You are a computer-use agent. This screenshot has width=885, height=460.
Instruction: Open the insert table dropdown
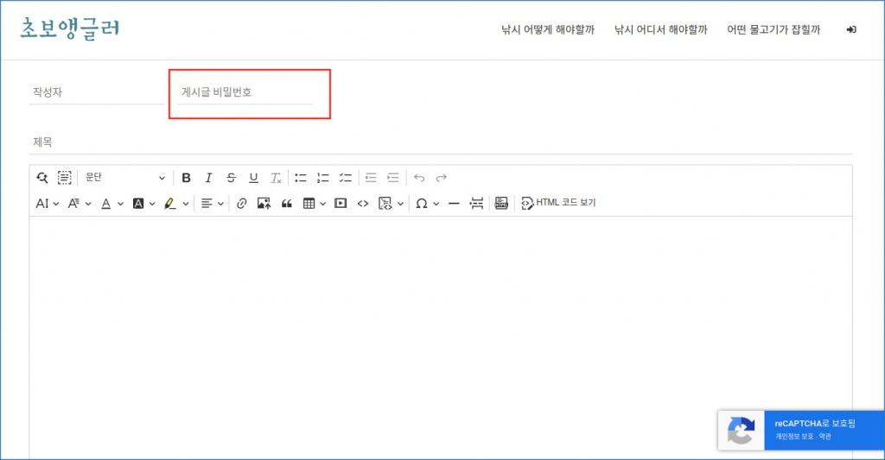pos(315,204)
